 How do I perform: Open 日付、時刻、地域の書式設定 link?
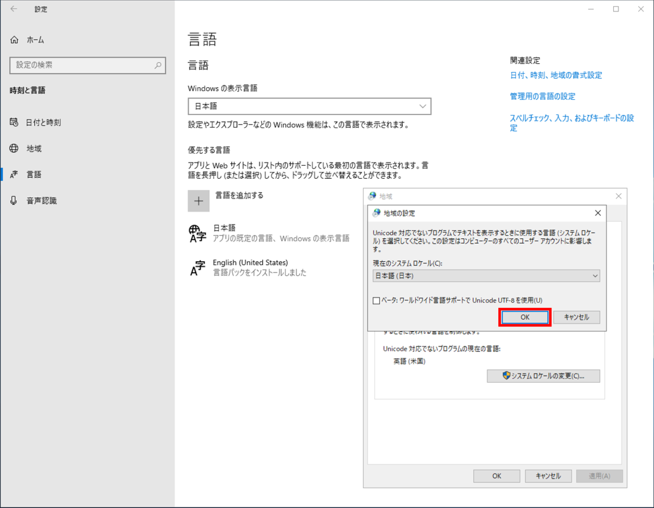[556, 75]
